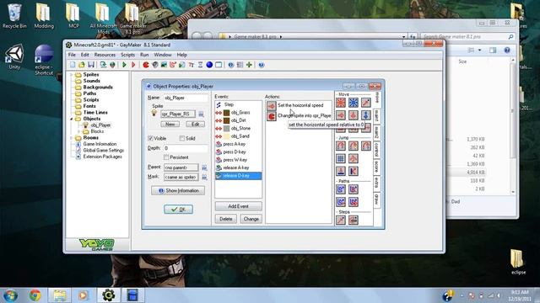Open the Mask sprite selection menu
This screenshot has height=303, width=540.
[x=204, y=178]
